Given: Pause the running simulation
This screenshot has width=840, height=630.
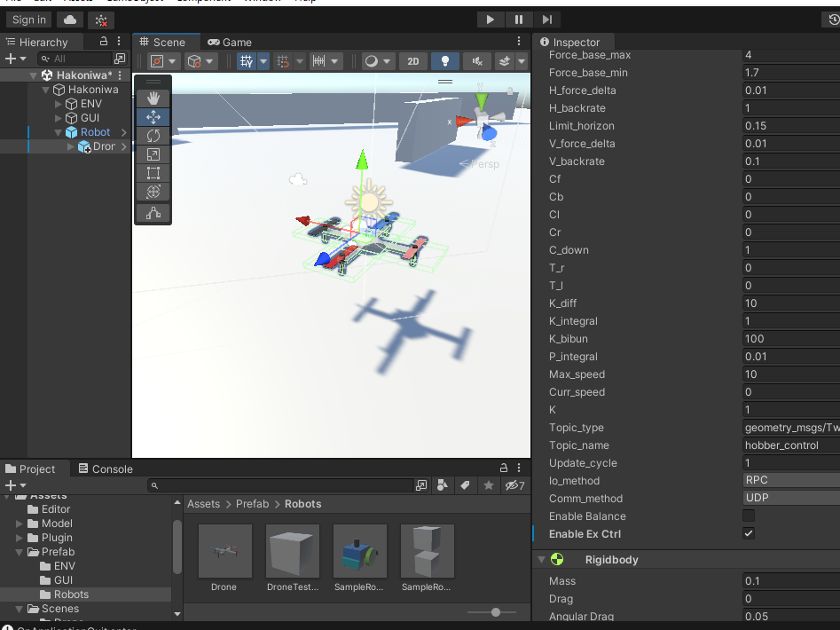Looking at the screenshot, I should (x=518, y=19).
